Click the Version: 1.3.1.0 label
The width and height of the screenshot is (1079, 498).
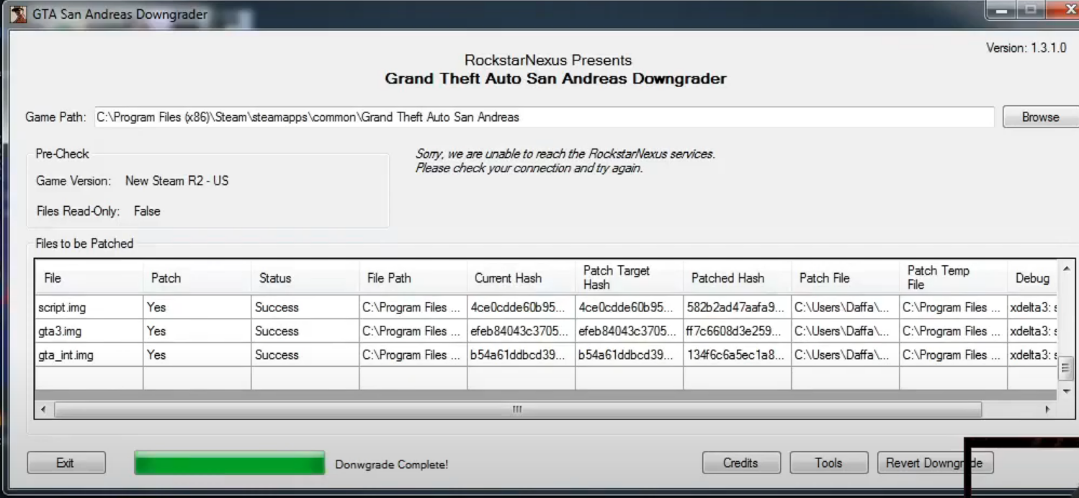[1026, 48]
